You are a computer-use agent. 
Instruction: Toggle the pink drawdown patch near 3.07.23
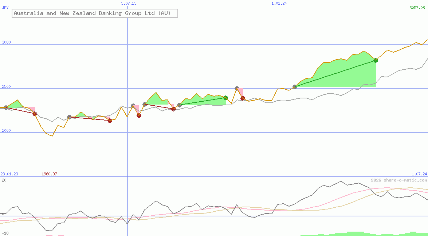pyautogui.click(x=137, y=107)
